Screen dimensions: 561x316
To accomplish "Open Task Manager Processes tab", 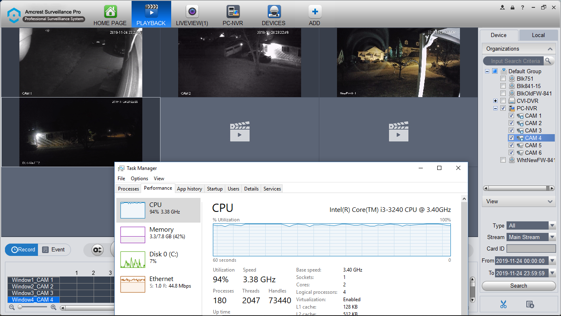I will pos(128,189).
